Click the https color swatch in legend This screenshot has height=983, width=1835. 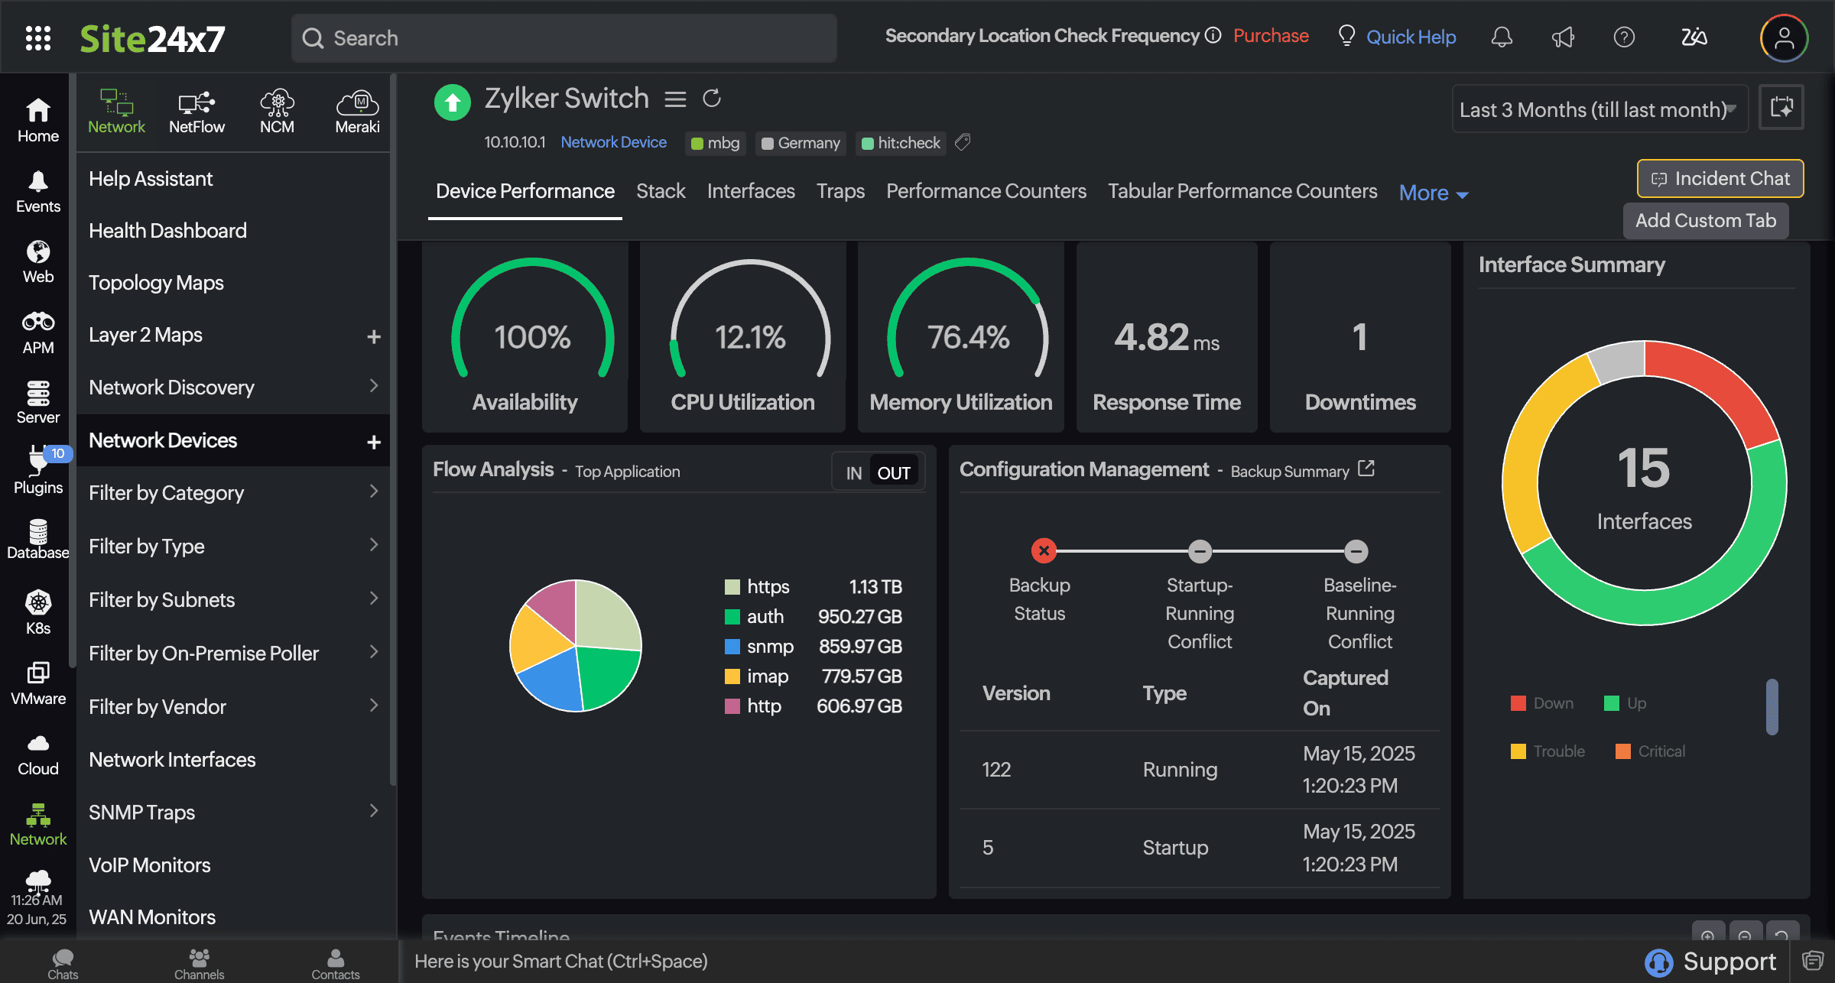point(732,587)
